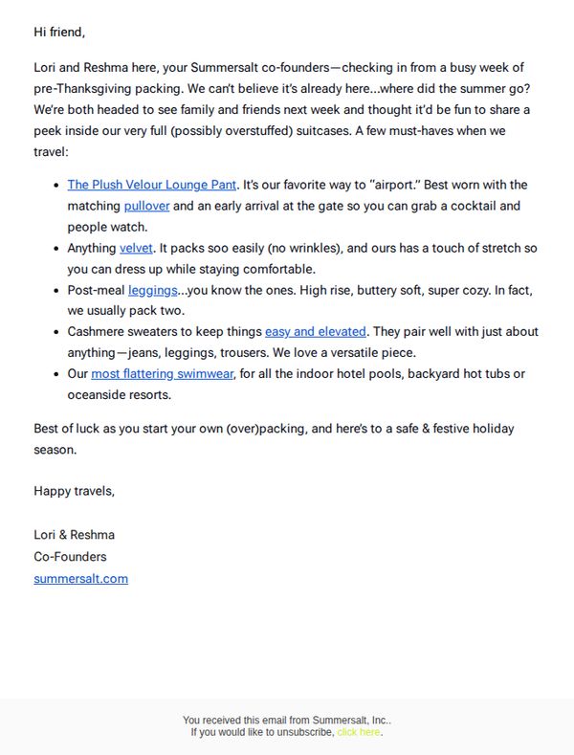Viewport: 574px width, 755px height.
Task: Visit summersalt.com in the signature
Action: coord(81,579)
